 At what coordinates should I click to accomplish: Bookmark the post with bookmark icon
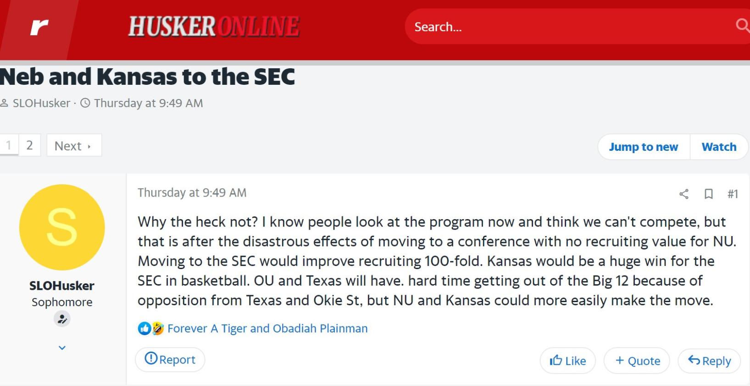click(708, 194)
